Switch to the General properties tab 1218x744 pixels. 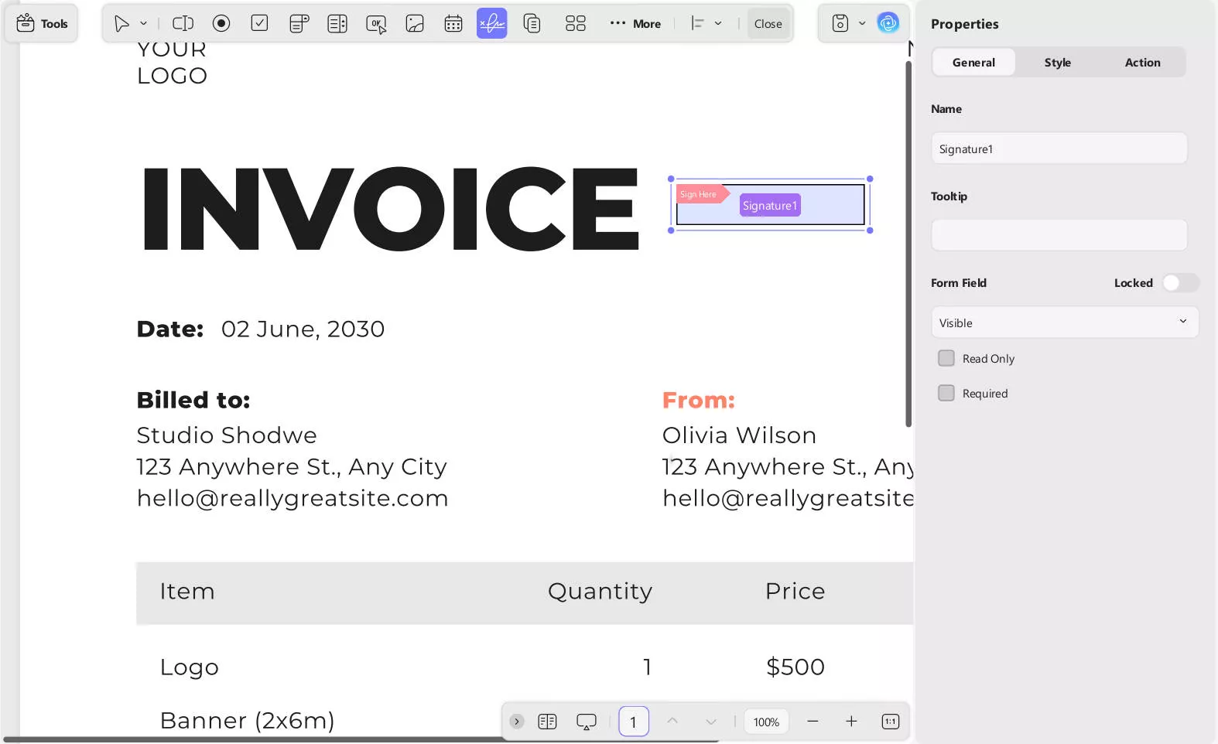click(973, 63)
